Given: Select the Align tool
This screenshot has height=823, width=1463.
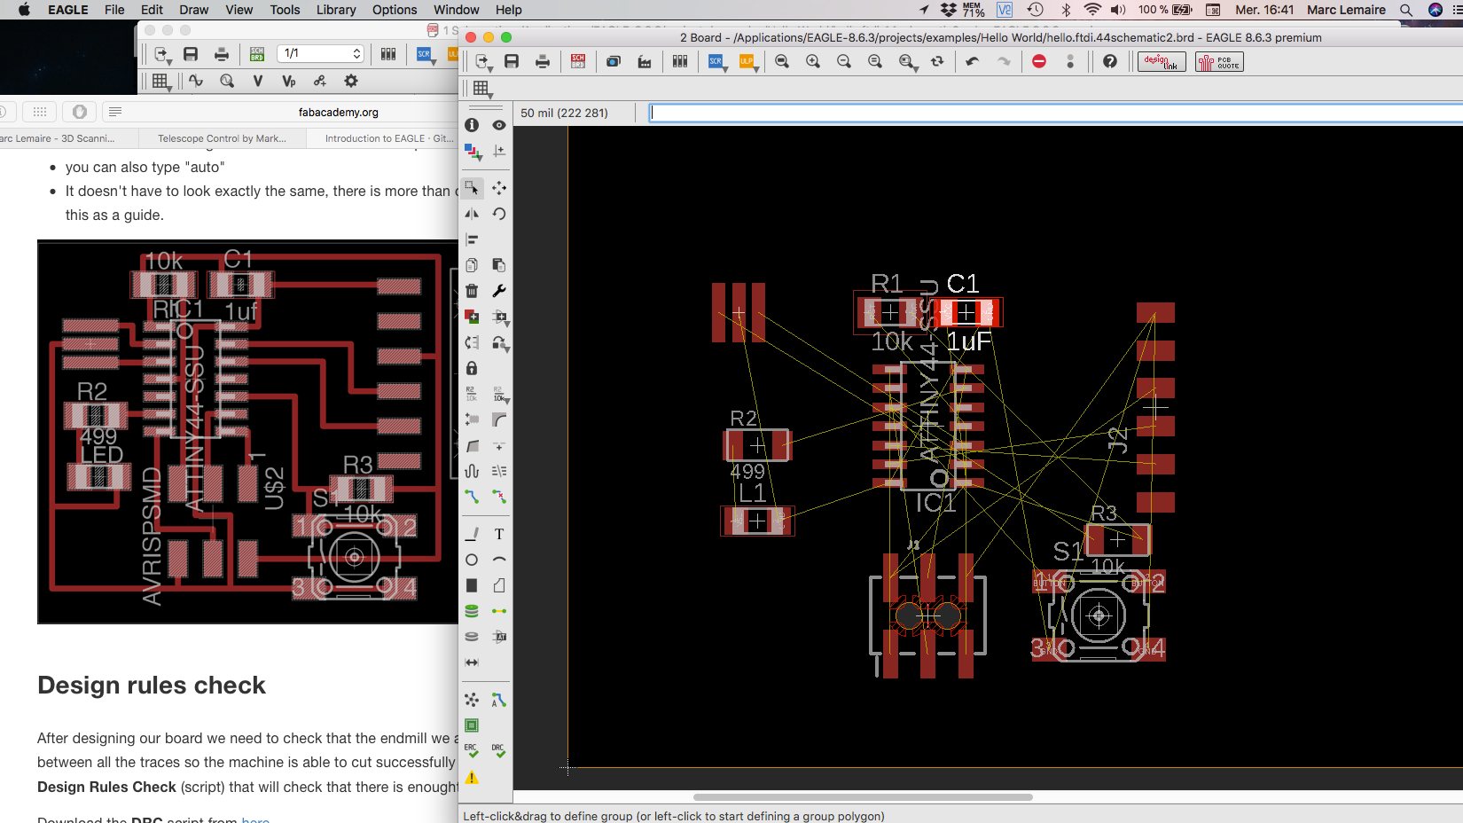Looking at the screenshot, I should pos(472,239).
